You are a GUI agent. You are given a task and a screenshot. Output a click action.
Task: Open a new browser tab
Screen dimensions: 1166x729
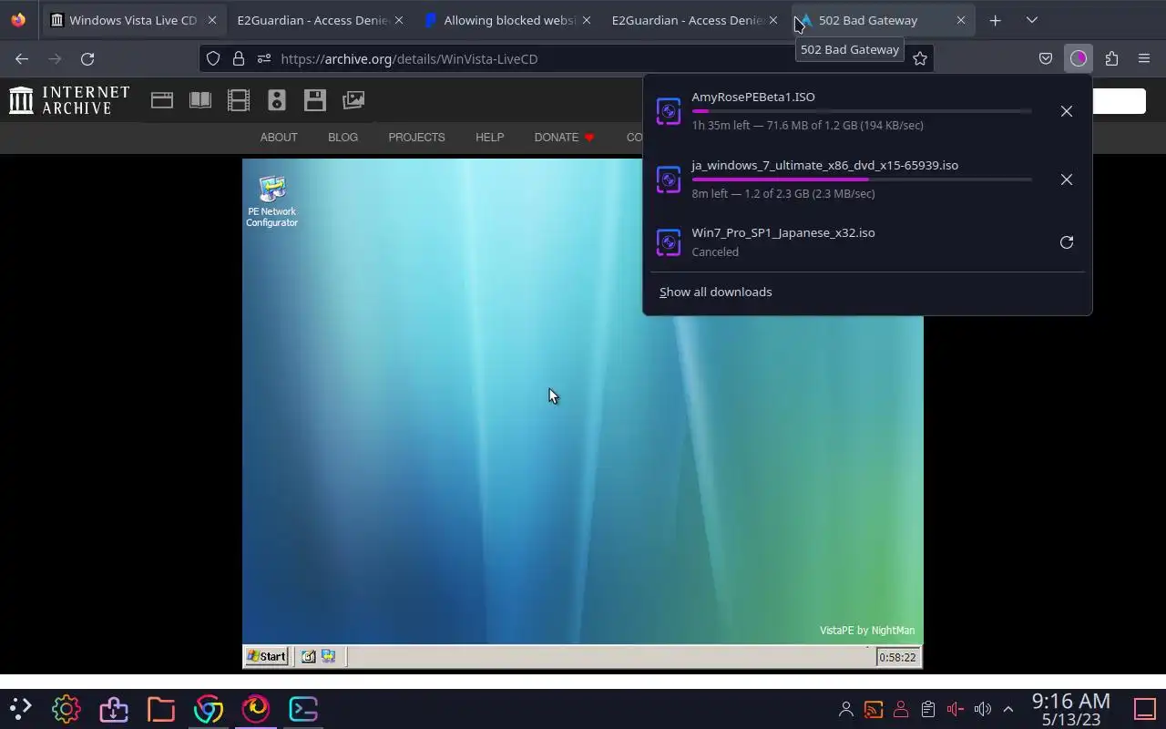click(995, 20)
